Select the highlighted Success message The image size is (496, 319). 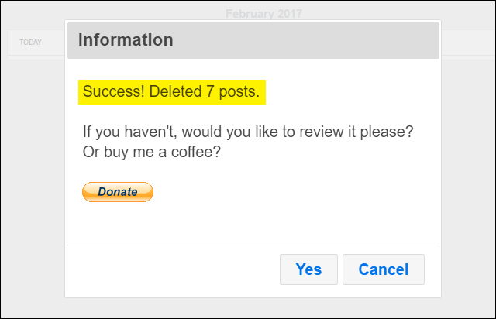[x=172, y=92]
